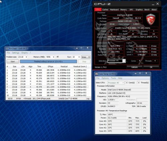
Task: Click the OK button in CPU-Z
Action: point(151,67)
